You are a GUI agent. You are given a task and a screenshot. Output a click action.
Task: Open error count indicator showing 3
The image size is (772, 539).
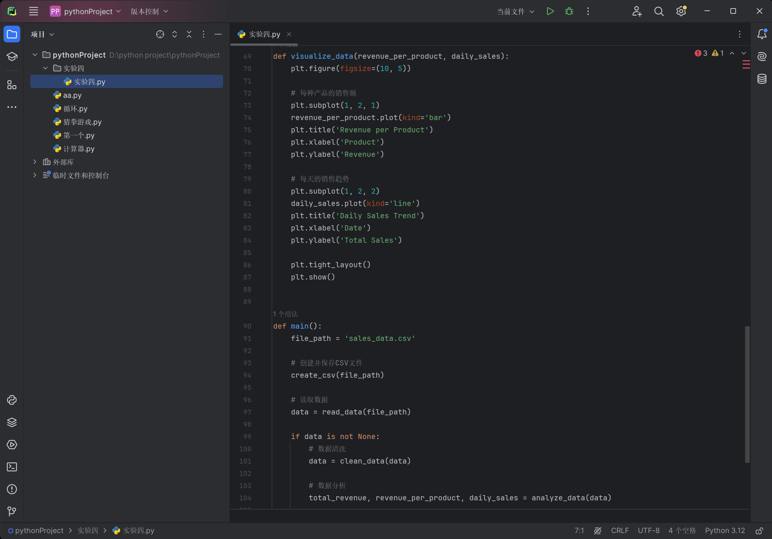[701, 53]
